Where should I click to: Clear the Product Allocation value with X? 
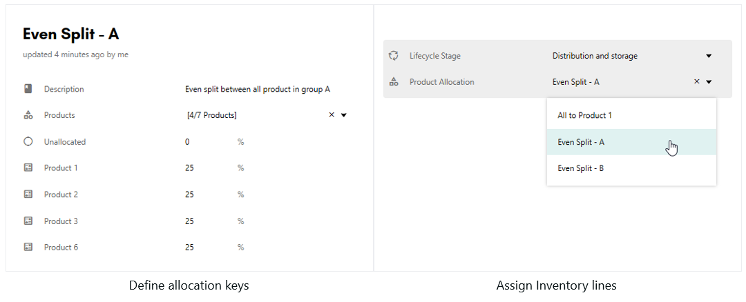click(696, 81)
